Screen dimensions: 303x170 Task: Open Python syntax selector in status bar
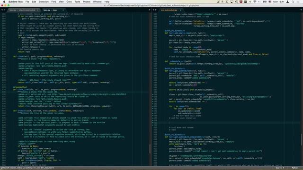294,168
